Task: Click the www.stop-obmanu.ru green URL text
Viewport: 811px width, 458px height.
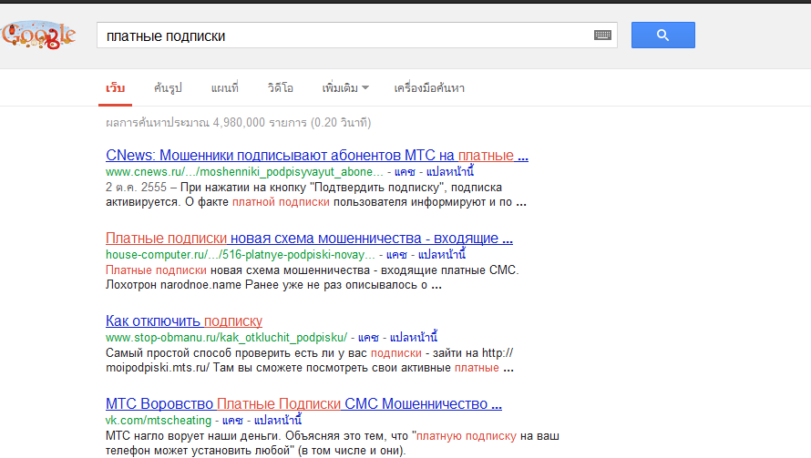Action: (x=227, y=338)
